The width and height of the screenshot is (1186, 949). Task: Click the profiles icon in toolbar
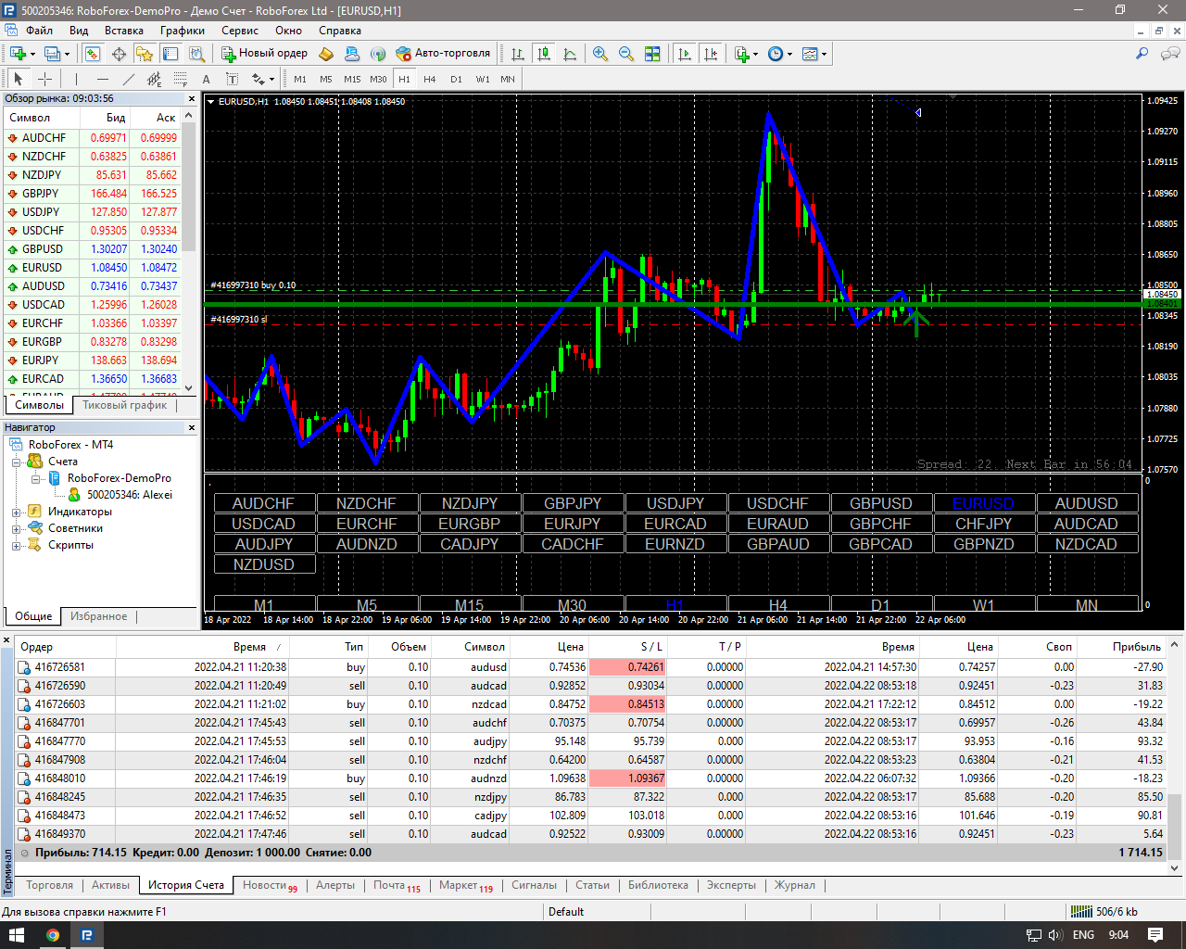pos(53,54)
